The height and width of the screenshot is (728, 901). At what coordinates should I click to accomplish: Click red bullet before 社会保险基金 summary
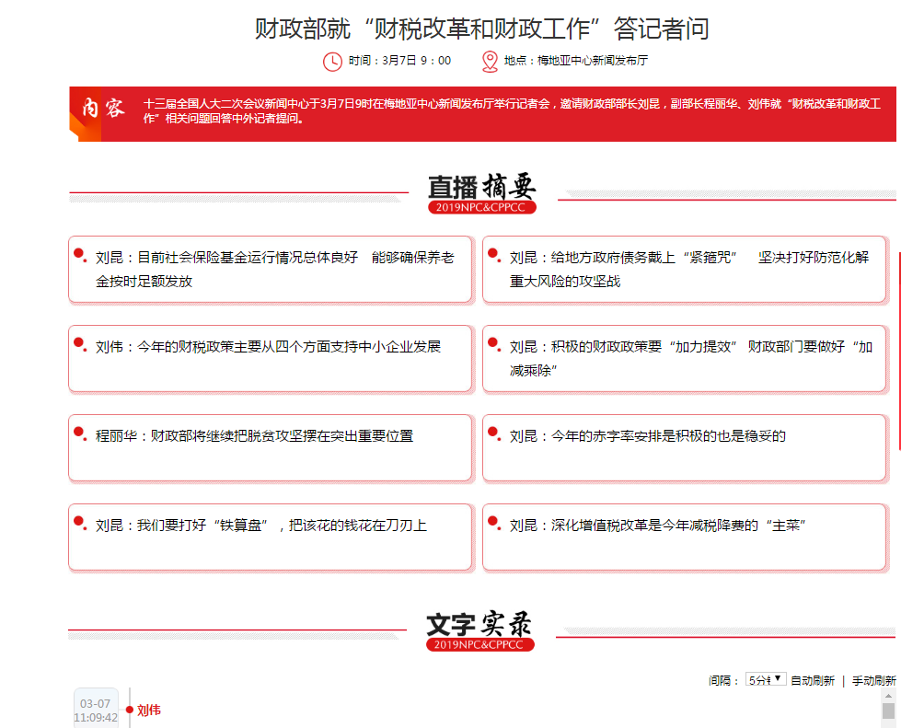[79, 254]
